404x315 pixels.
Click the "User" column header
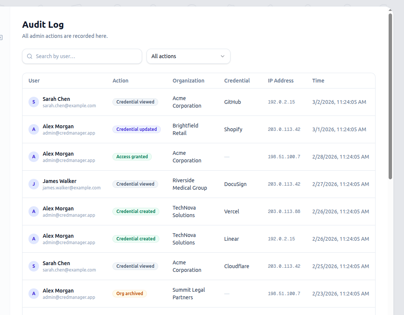tap(34, 81)
